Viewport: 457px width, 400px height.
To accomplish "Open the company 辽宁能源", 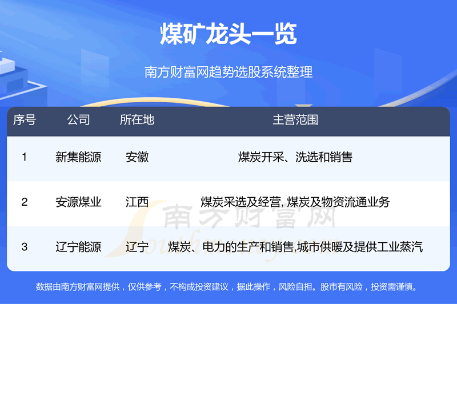I will [78, 247].
